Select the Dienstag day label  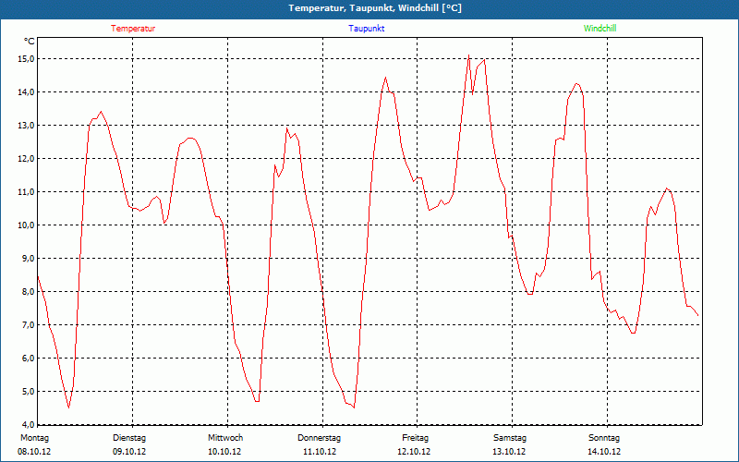(129, 438)
